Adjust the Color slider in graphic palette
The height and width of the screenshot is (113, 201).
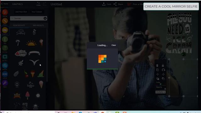(x=160, y=84)
